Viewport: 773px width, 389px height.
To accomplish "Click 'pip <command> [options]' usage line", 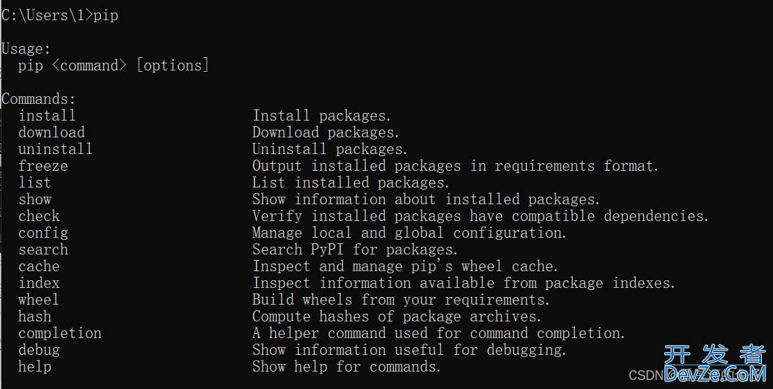I will point(114,66).
